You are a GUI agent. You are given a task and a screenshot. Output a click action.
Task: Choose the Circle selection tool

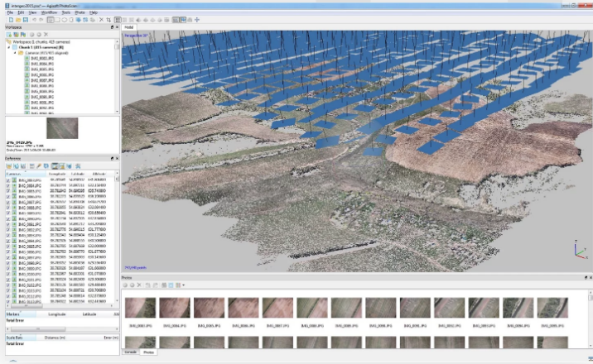65,20
